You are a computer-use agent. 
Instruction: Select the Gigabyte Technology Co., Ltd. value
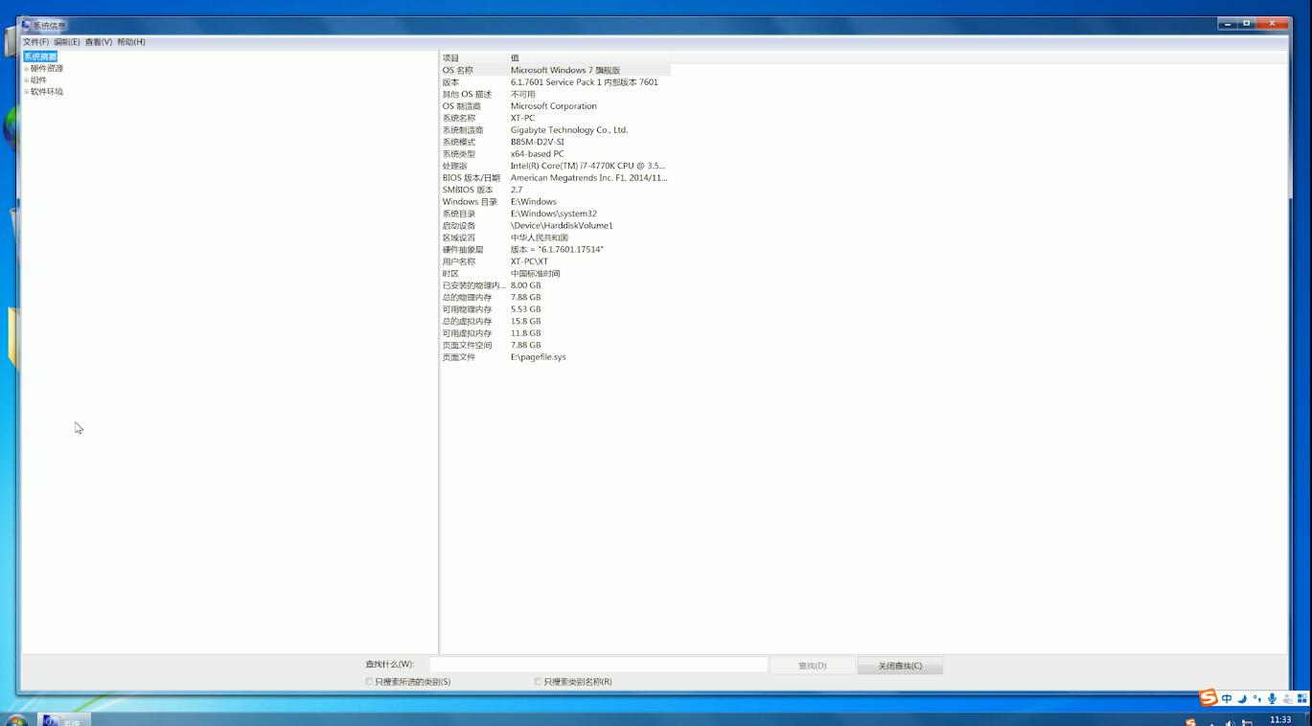click(x=568, y=130)
